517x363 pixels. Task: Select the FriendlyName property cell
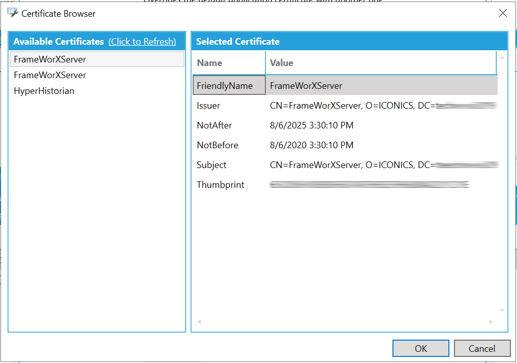pos(225,86)
